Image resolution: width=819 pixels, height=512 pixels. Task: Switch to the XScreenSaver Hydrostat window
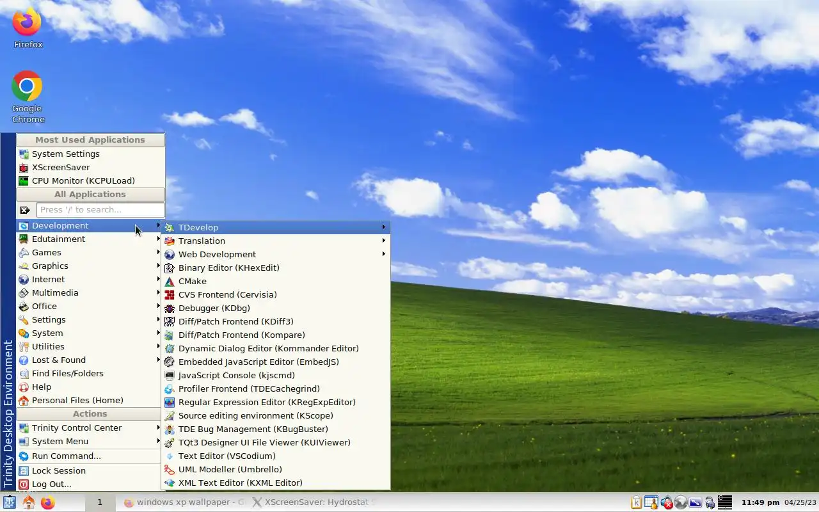pyautogui.click(x=314, y=502)
